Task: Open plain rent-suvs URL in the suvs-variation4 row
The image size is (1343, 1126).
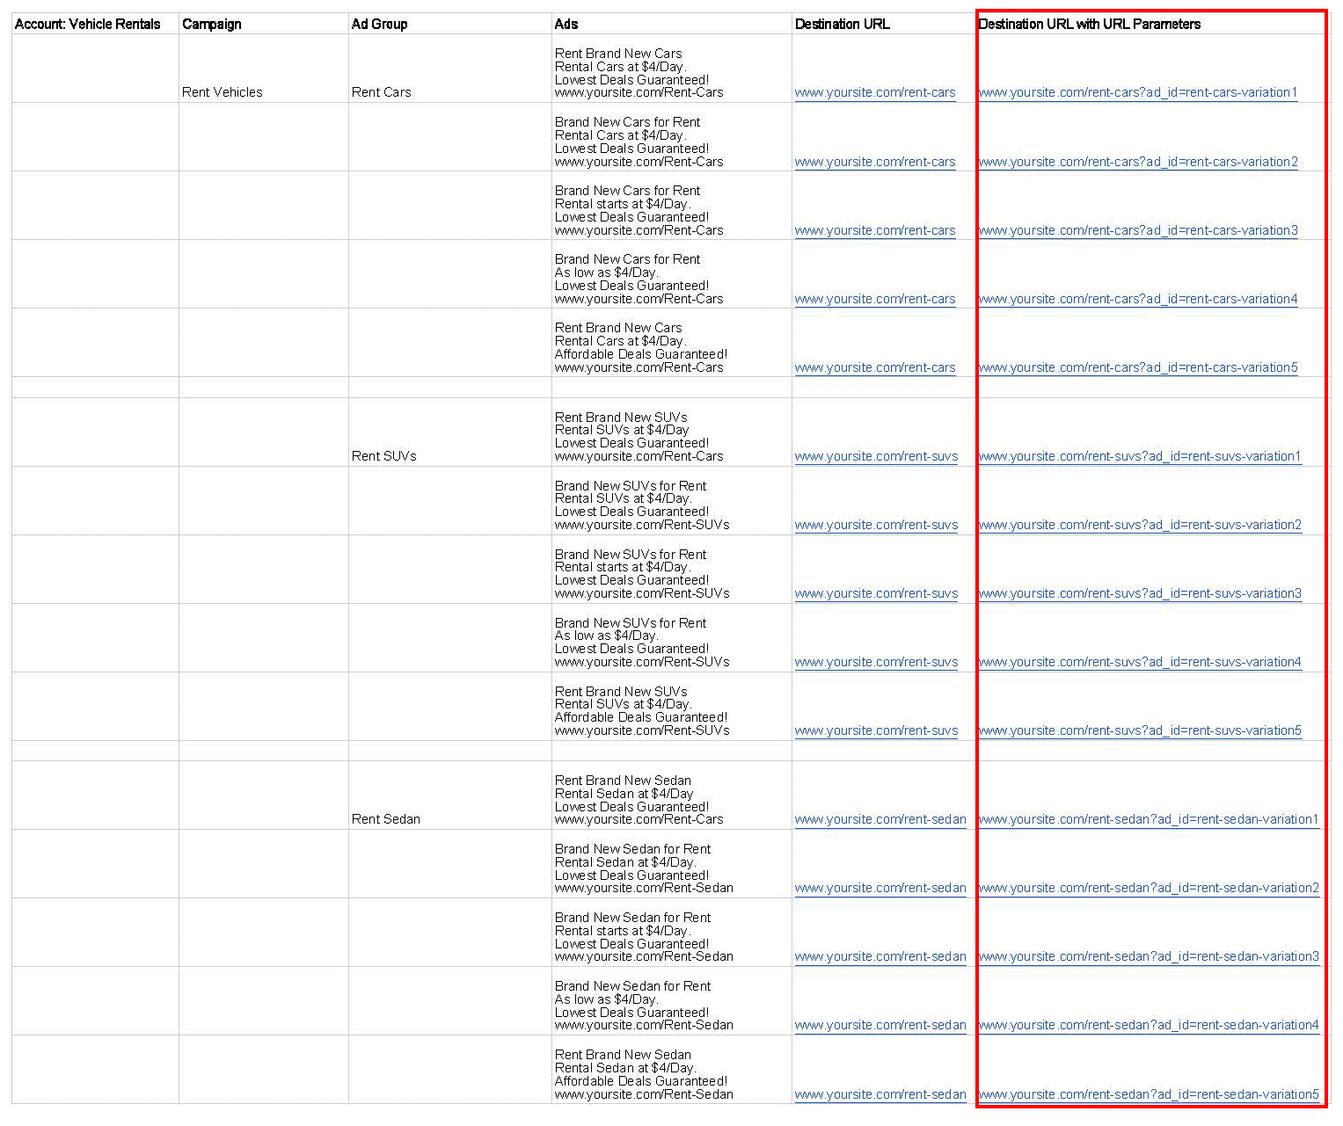Action: pyautogui.click(x=876, y=662)
